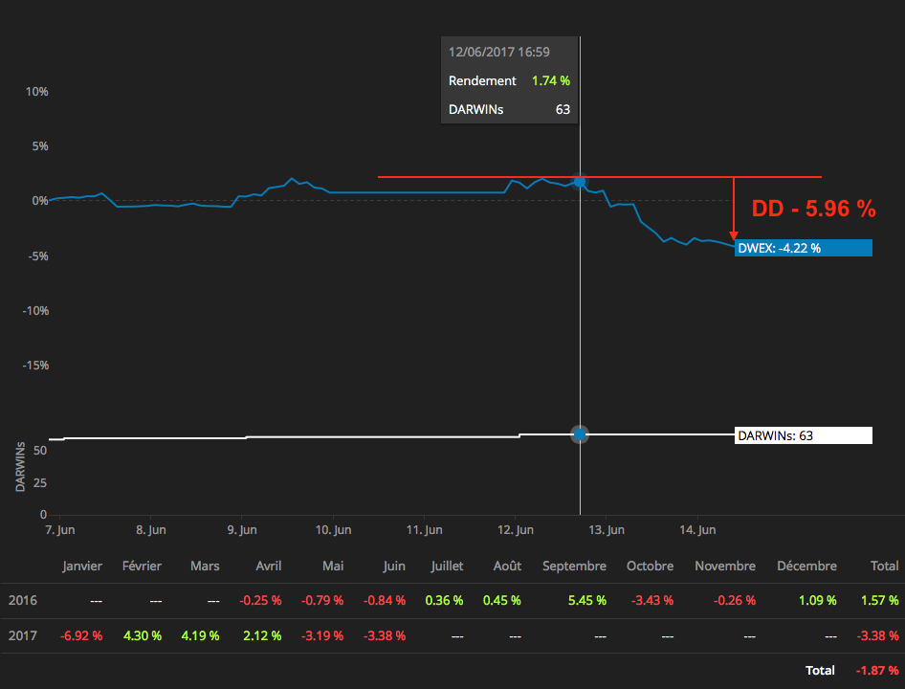The width and height of the screenshot is (905, 689).
Task: Click the blue marker on the DARWINs line
Action: click(580, 434)
